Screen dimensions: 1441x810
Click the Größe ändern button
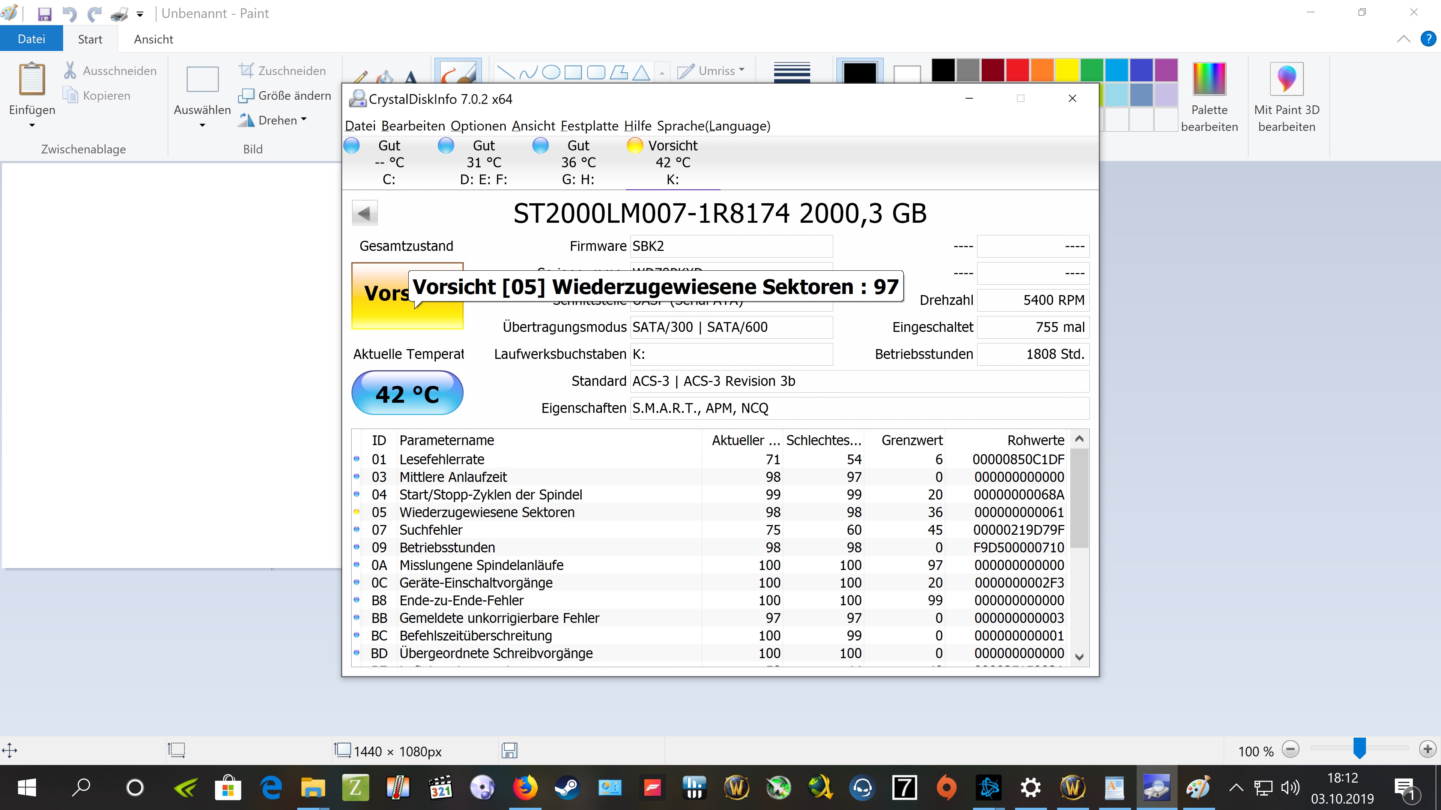tap(285, 96)
